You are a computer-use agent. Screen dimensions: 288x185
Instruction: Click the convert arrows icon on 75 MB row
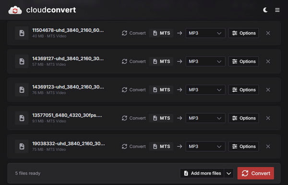click(x=124, y=147)
